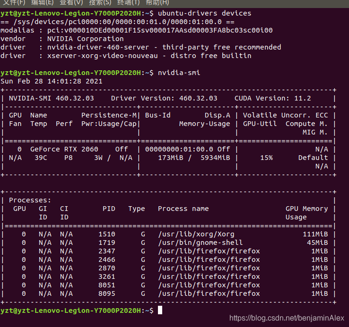Click the 'Default' compute mode value

point(313,158)
